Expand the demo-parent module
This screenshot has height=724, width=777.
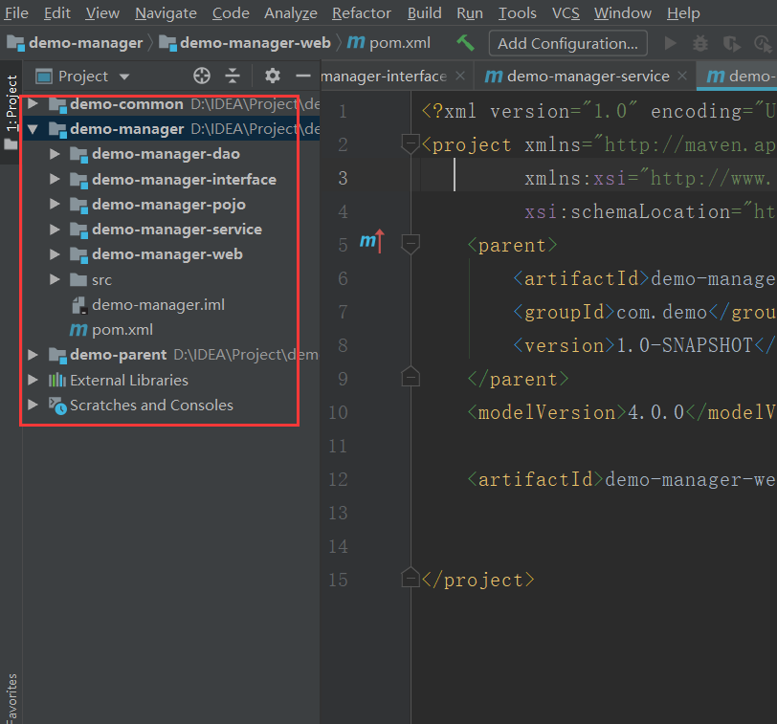(x=33, y=355)
